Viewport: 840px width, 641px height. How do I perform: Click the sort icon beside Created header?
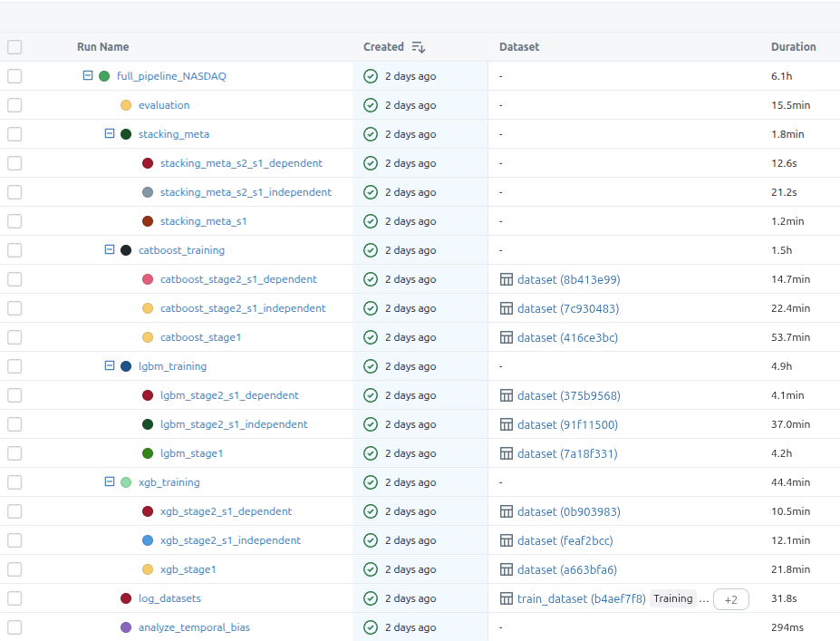point(418,47)
